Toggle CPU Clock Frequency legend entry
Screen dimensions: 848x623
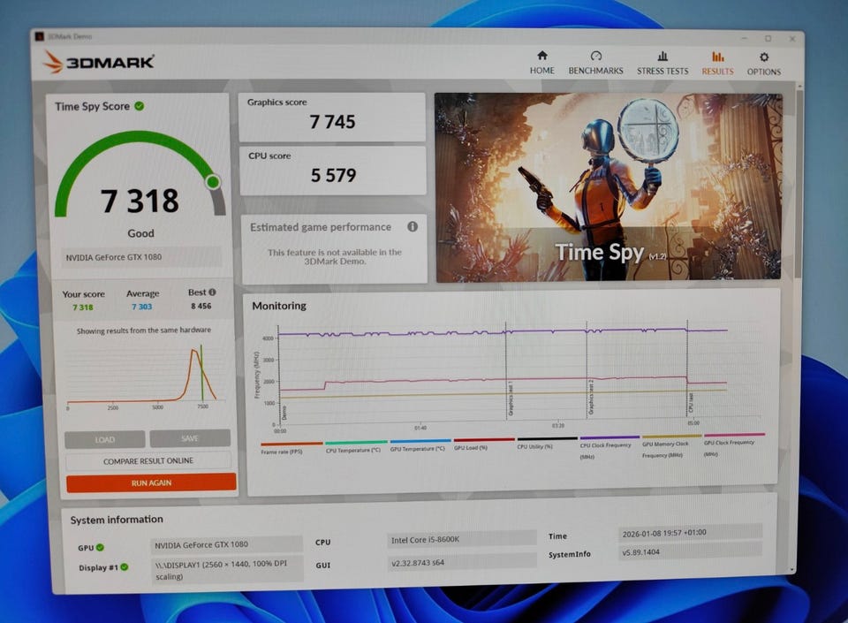[609, 447]
